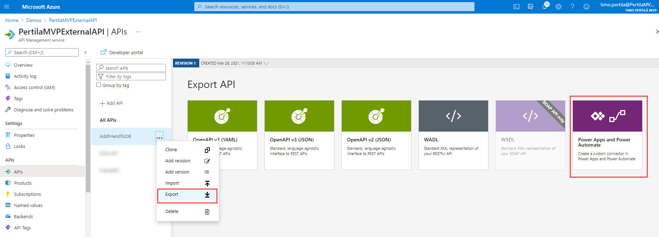The width and height of the screenshot is (659, 237).
Task: Open the directories and subscriptions filter icon
Action: coord(530,7)
